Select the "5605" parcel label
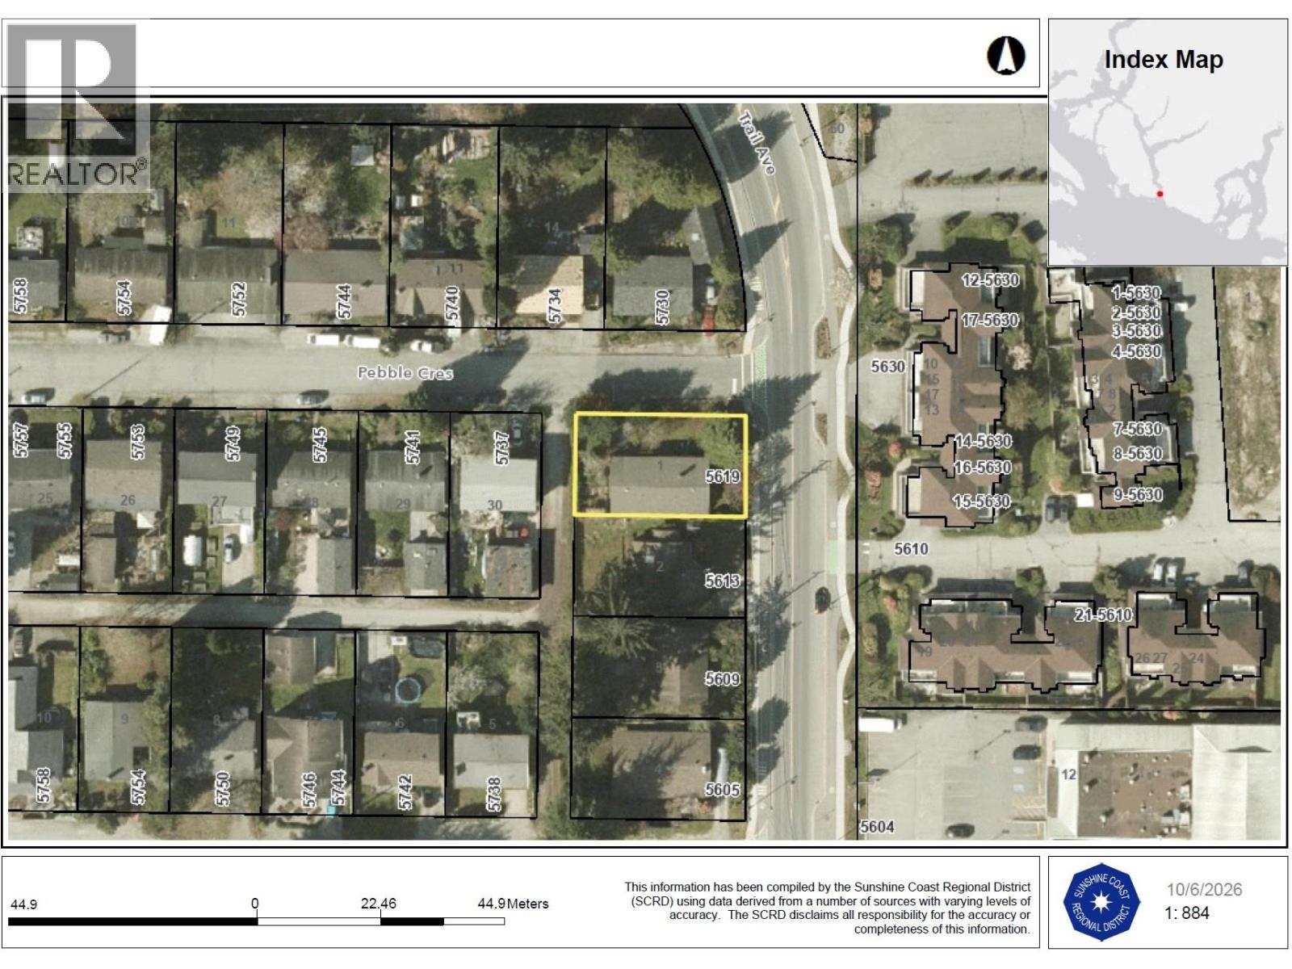 722,790
